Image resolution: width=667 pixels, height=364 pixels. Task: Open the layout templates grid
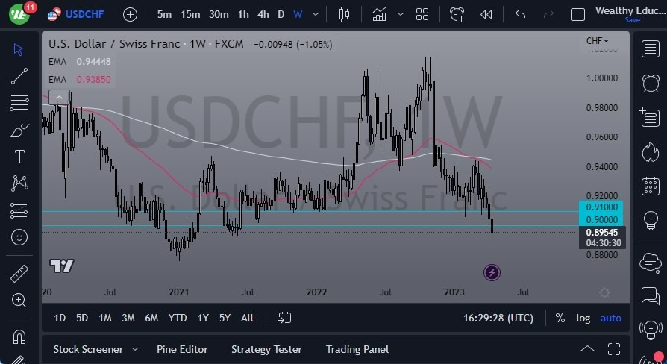(422, 15)
